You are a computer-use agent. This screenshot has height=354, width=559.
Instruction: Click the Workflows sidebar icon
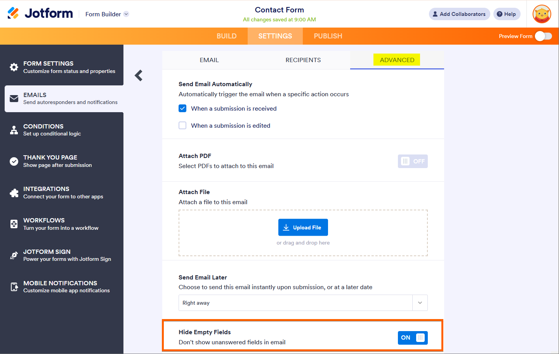point(14,224)
